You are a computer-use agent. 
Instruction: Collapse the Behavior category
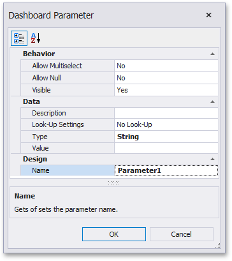(x=212, y=54)
